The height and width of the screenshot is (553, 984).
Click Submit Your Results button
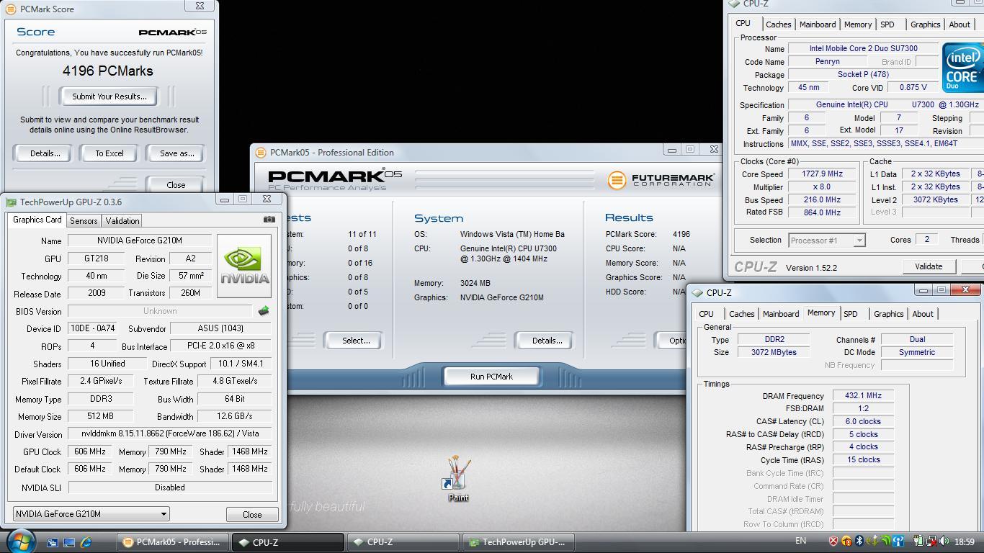click(109, 96)
